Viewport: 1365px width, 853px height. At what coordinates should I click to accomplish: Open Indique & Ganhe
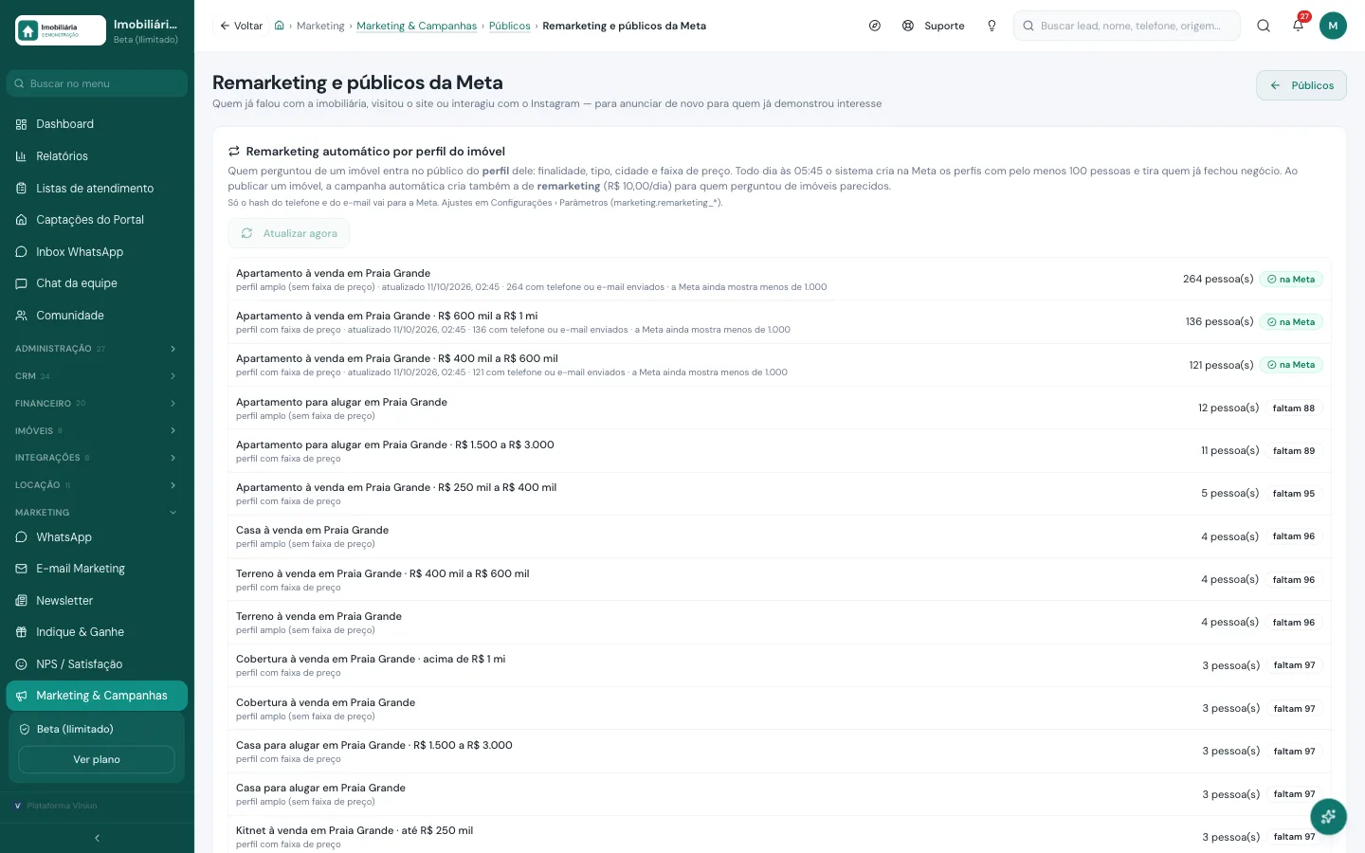pos(97,632)
